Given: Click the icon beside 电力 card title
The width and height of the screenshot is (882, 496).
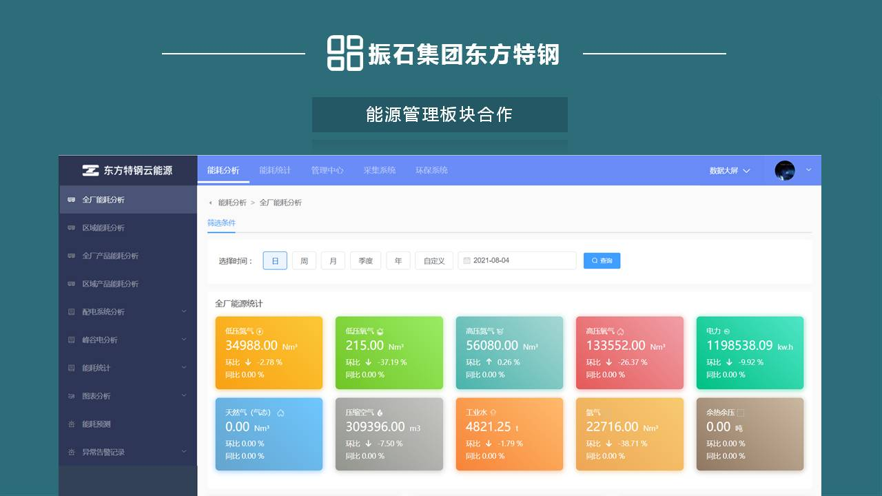Looking at the screenshot, I should [727, 331].
